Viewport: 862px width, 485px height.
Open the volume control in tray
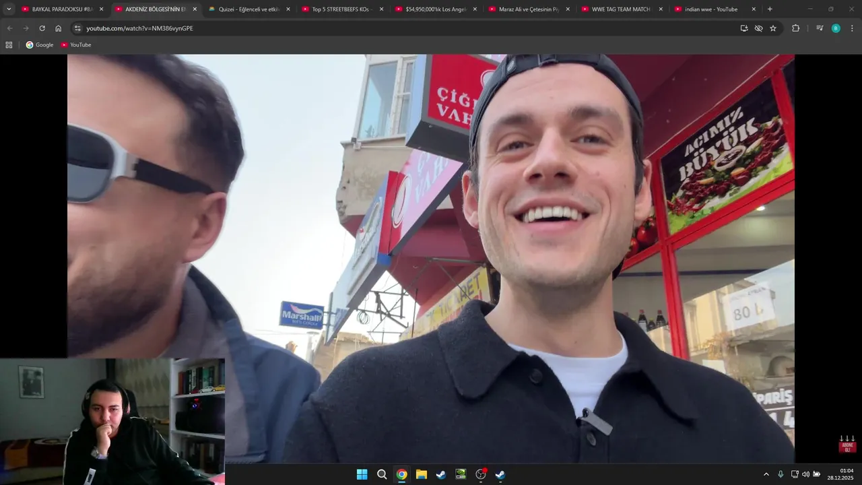pyautogui.click(x=805, y=474)
